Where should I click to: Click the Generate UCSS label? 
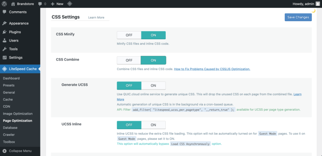click(x=74, y=85)
